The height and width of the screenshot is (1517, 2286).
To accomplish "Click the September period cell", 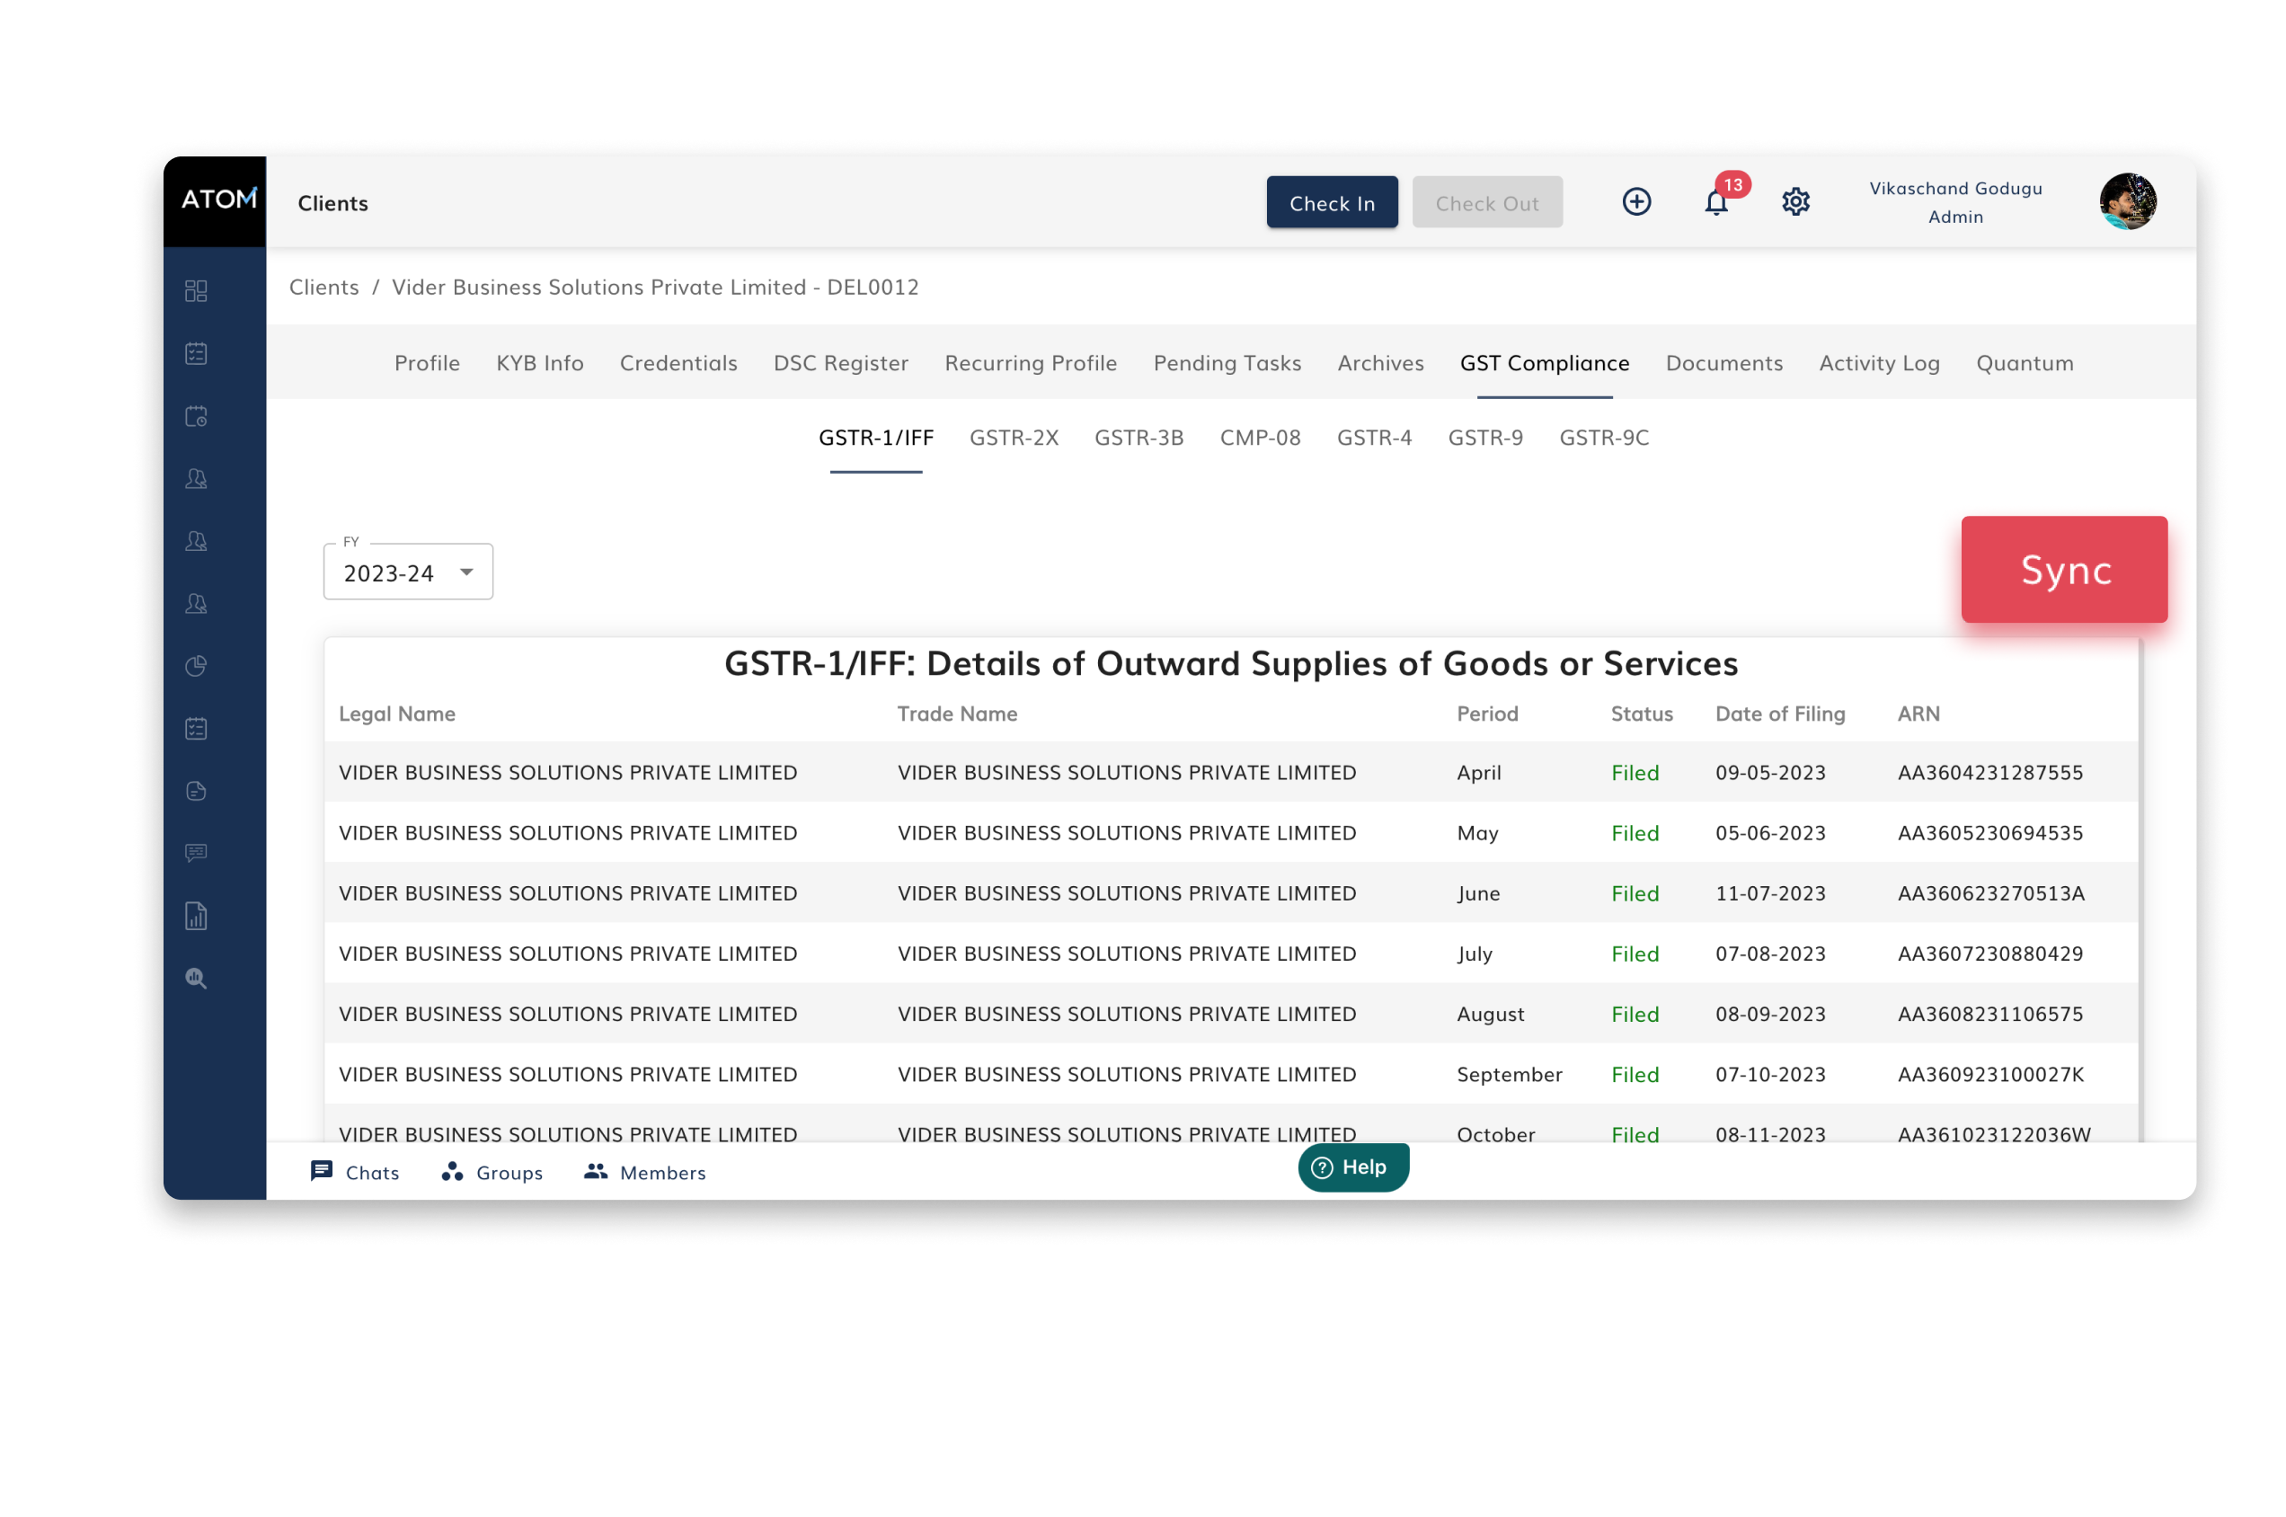I will pyautogui.click(x=1511, y=1075).
